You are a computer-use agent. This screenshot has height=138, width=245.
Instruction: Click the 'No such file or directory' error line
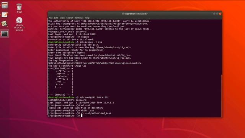pos(76,108)
